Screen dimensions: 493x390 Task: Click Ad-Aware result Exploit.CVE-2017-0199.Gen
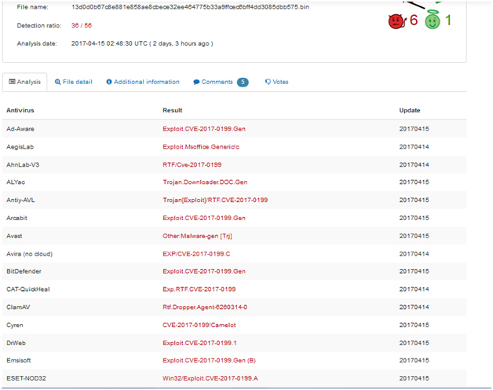[x=204, y=129]
